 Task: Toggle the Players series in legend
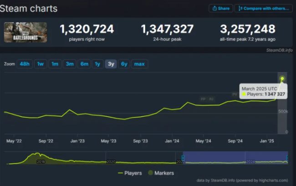pos(130,173)
